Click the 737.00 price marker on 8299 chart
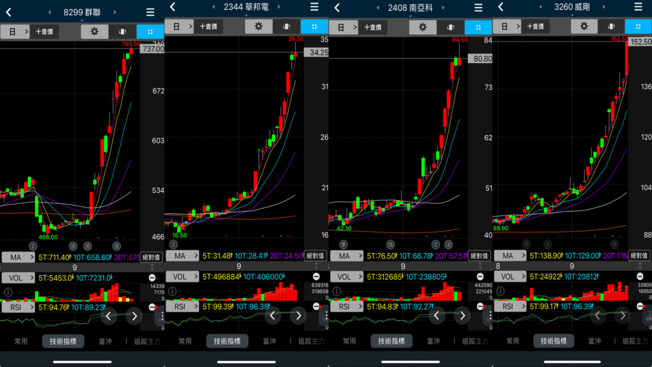 click(x=153, y=49)
